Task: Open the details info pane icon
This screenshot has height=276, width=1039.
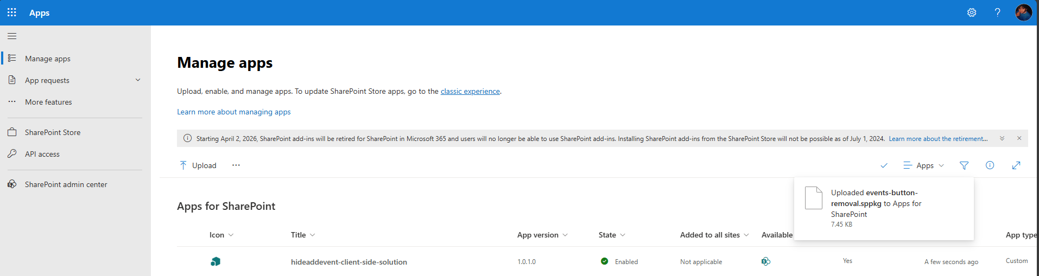Action: (990, 165)
